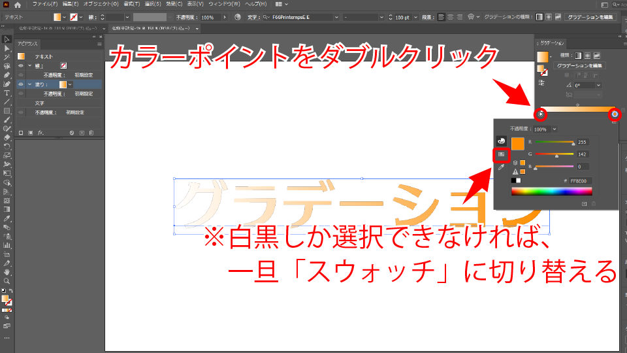The height and width of the screenshot is (353, 627).
Task: Select the Selection tool in the toolbar
Action: (x=7, y=39)
